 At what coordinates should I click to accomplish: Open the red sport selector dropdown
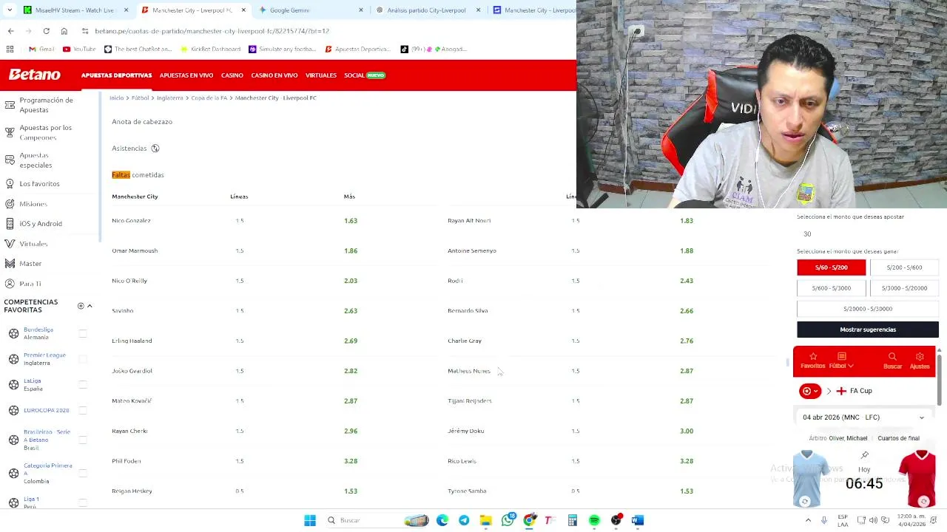tap(810, 391)
